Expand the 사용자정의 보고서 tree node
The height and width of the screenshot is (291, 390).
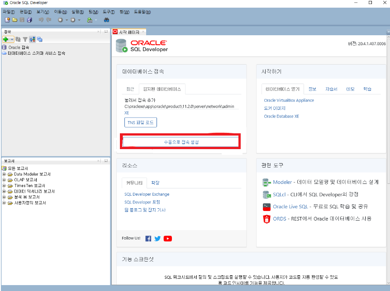pyautogui.click(x=4, y=203)
